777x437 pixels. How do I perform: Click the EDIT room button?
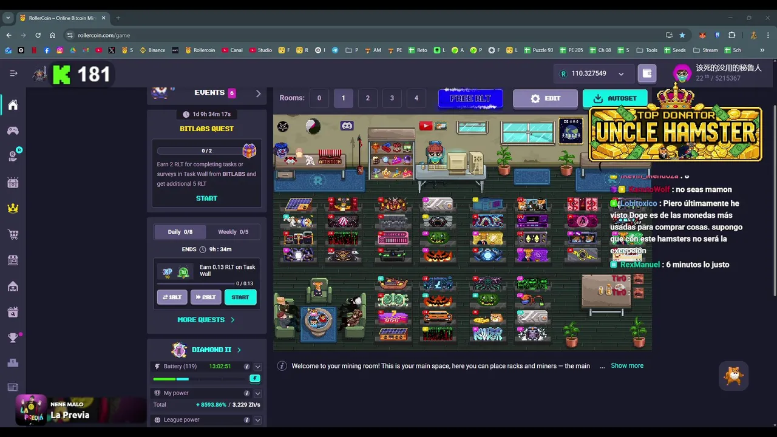[x=545, y=98]
